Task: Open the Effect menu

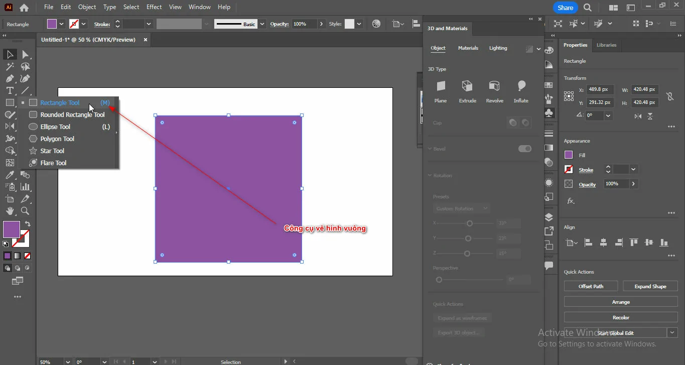Action: 154,7
